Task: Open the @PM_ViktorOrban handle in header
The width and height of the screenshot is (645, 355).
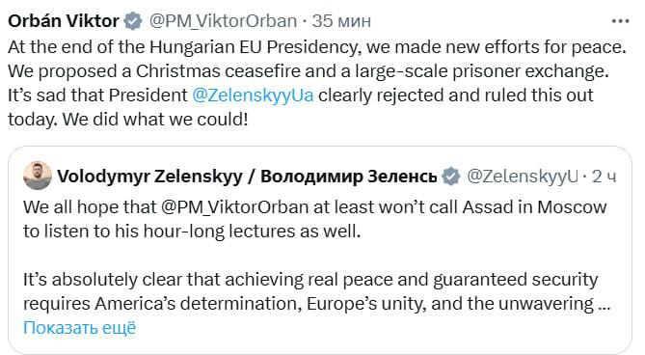Action: 223,21
